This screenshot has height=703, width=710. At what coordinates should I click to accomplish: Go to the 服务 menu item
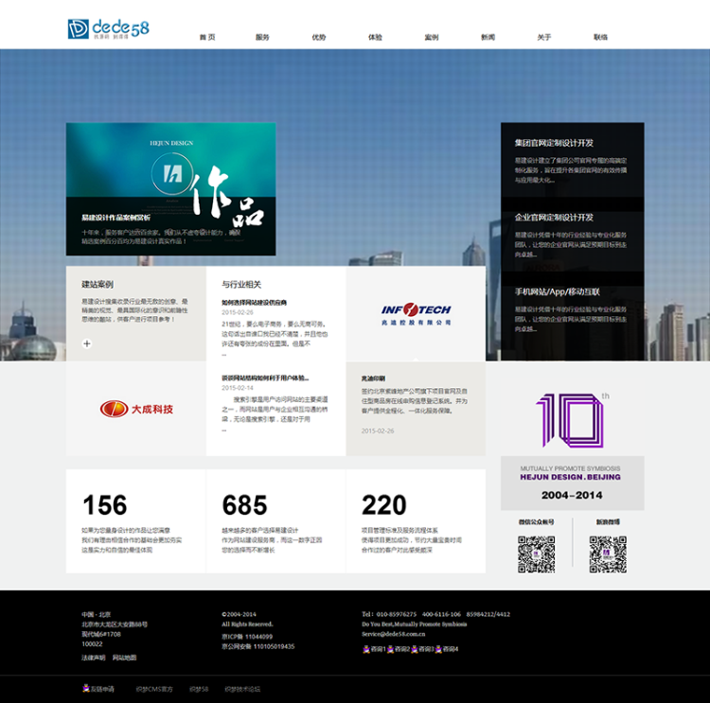pos(262,37)
